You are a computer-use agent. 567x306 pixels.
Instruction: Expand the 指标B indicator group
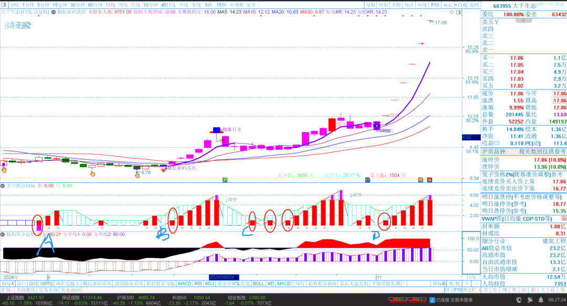tap(439, 283)
